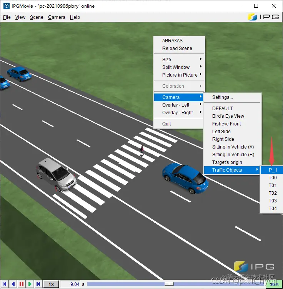Play the simulation forward
Image resolution: width=283 pixels, height=289 pixels.
[x=30, y=284]
